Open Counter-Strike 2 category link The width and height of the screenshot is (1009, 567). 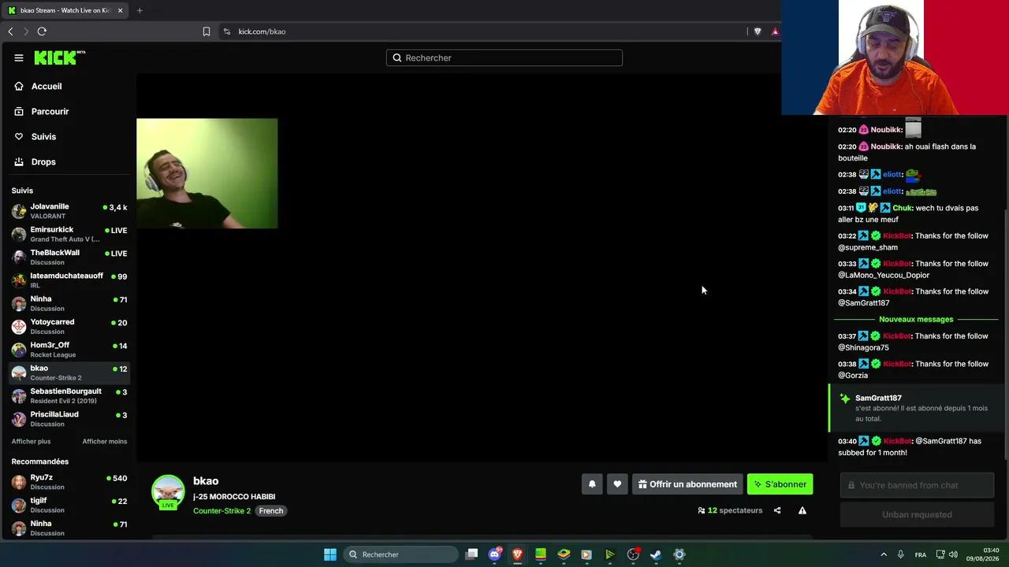pos(222,511)
